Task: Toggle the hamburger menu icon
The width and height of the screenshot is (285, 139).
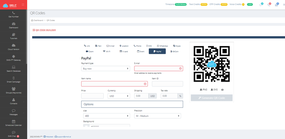Action: tap(23, 5)
